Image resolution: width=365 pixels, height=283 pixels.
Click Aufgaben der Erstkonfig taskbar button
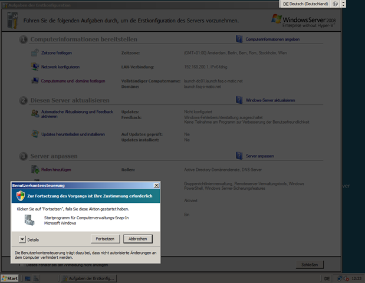coord(88,278)
